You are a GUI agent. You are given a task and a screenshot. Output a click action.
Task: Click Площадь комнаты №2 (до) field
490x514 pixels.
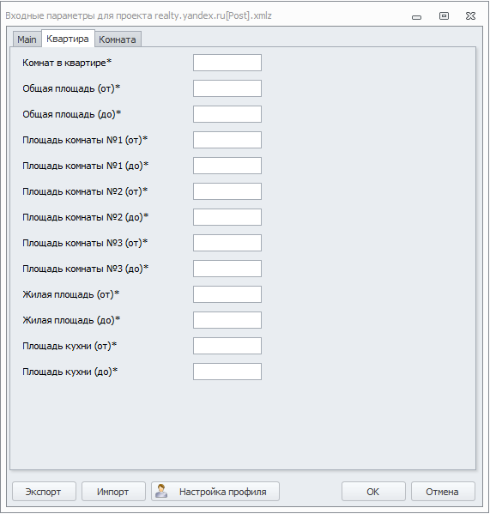tap(227, 217)
